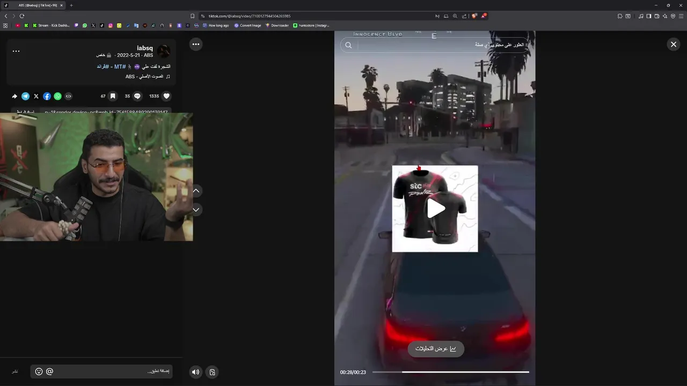Open the apps grid icon in the bookmarks bar
The image size is (687, 386).
click(x=5, y=25)
